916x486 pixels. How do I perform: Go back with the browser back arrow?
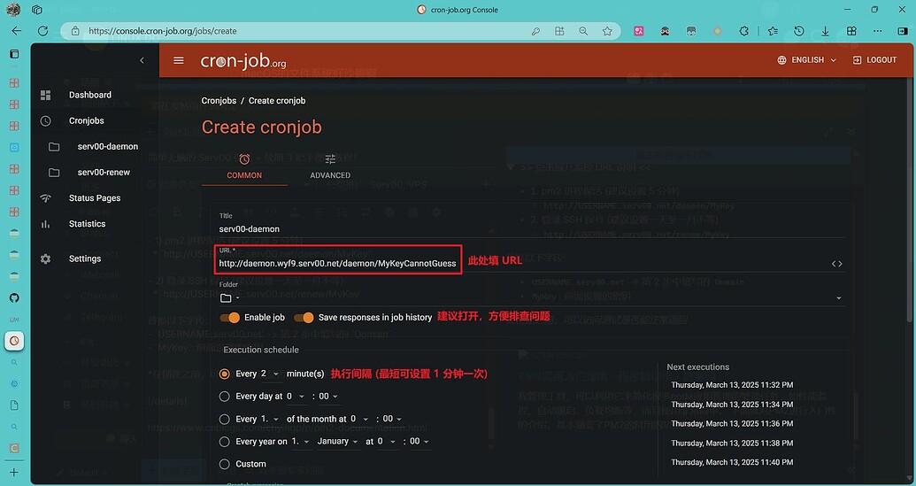click(16, 31)
